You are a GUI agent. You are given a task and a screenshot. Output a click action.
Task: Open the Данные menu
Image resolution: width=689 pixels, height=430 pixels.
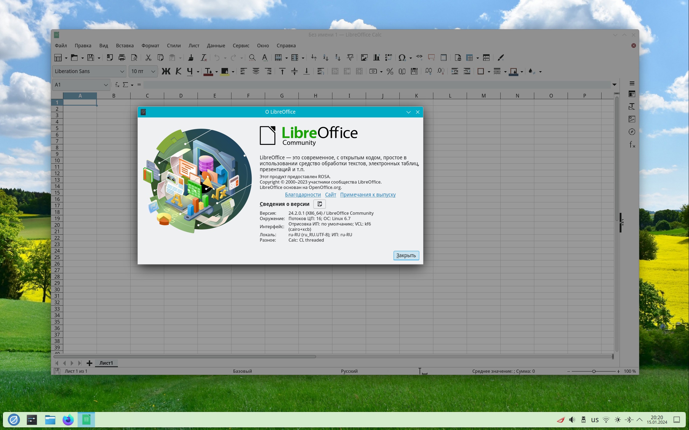pyautogui.click(x=216, y=45)
